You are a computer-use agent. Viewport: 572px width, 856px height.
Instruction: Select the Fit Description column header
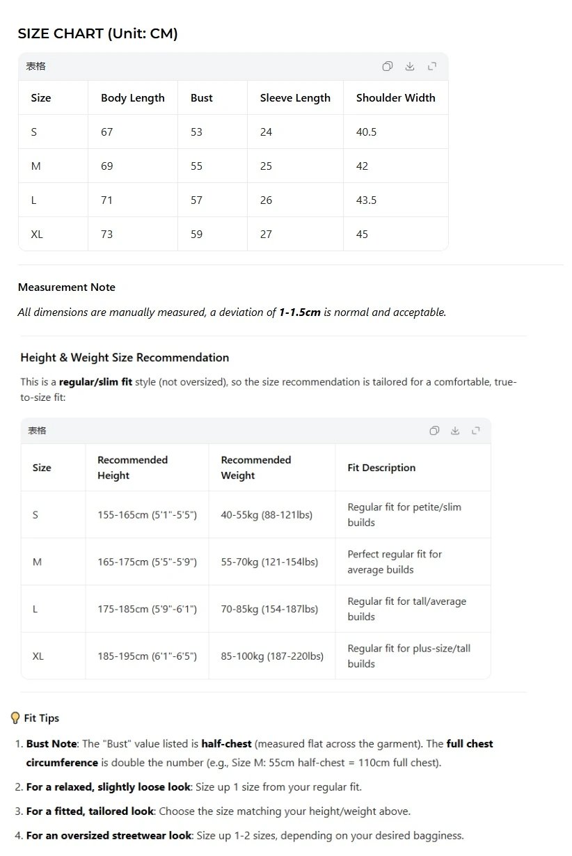(413, 468)
